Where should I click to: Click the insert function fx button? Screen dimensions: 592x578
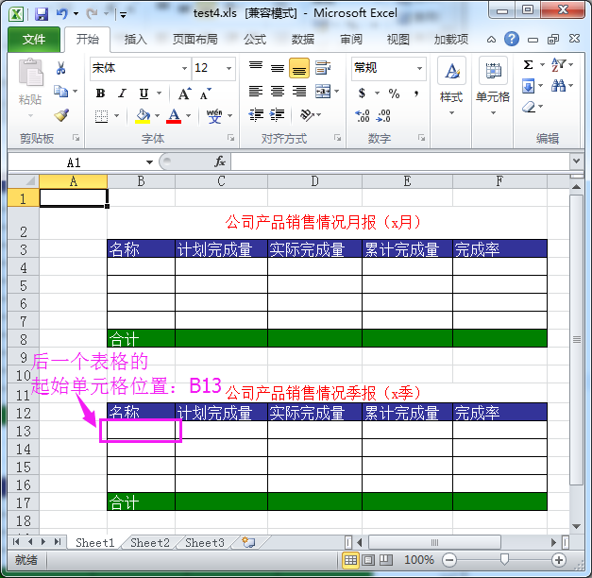click(220, 161)
